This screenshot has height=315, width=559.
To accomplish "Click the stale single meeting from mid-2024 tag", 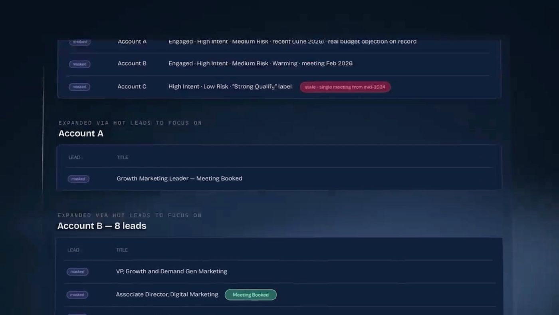I will pyautogui.click(x=345, y=87).
